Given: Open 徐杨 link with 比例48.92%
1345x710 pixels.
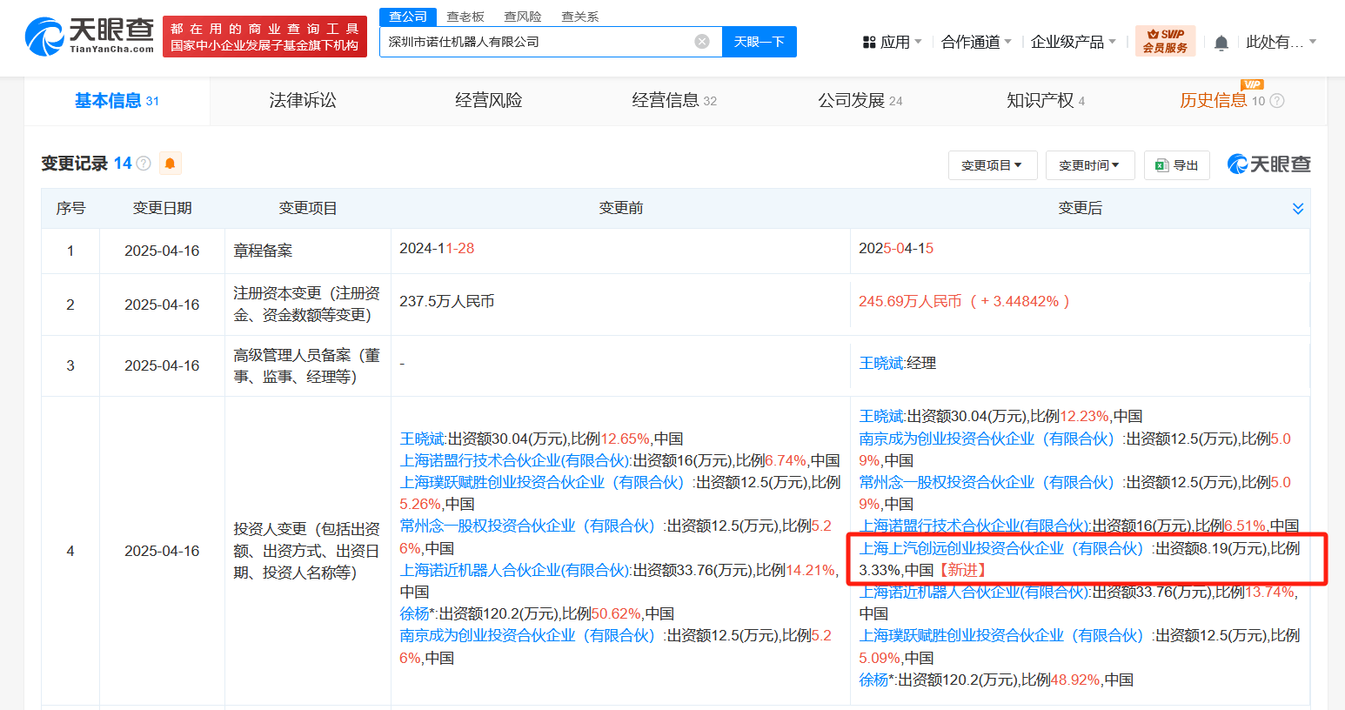Looking at the screenshot, I should (x=874, y=680).
